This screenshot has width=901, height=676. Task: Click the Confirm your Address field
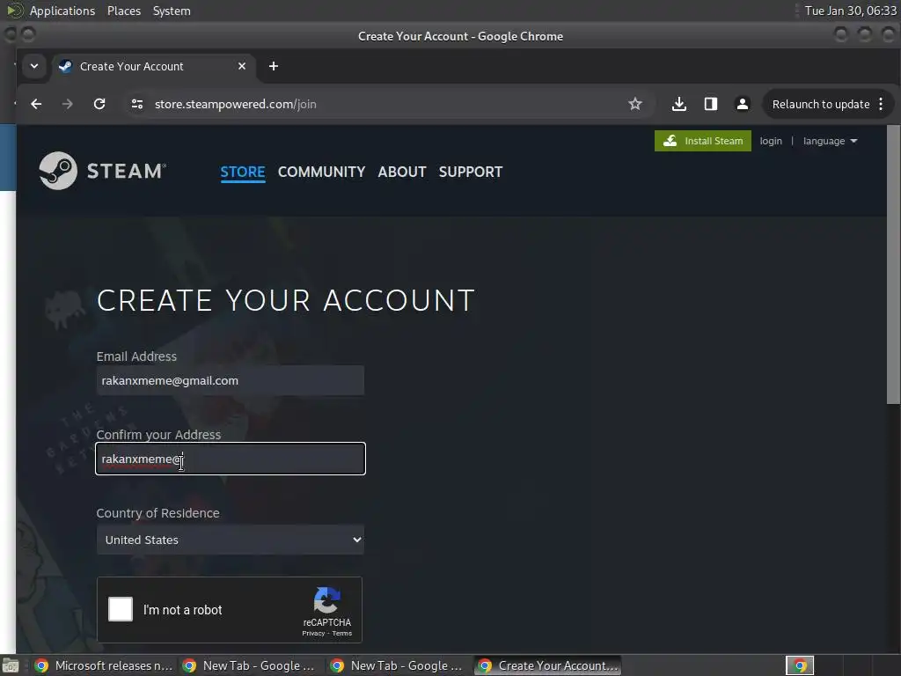coord(230,459)
